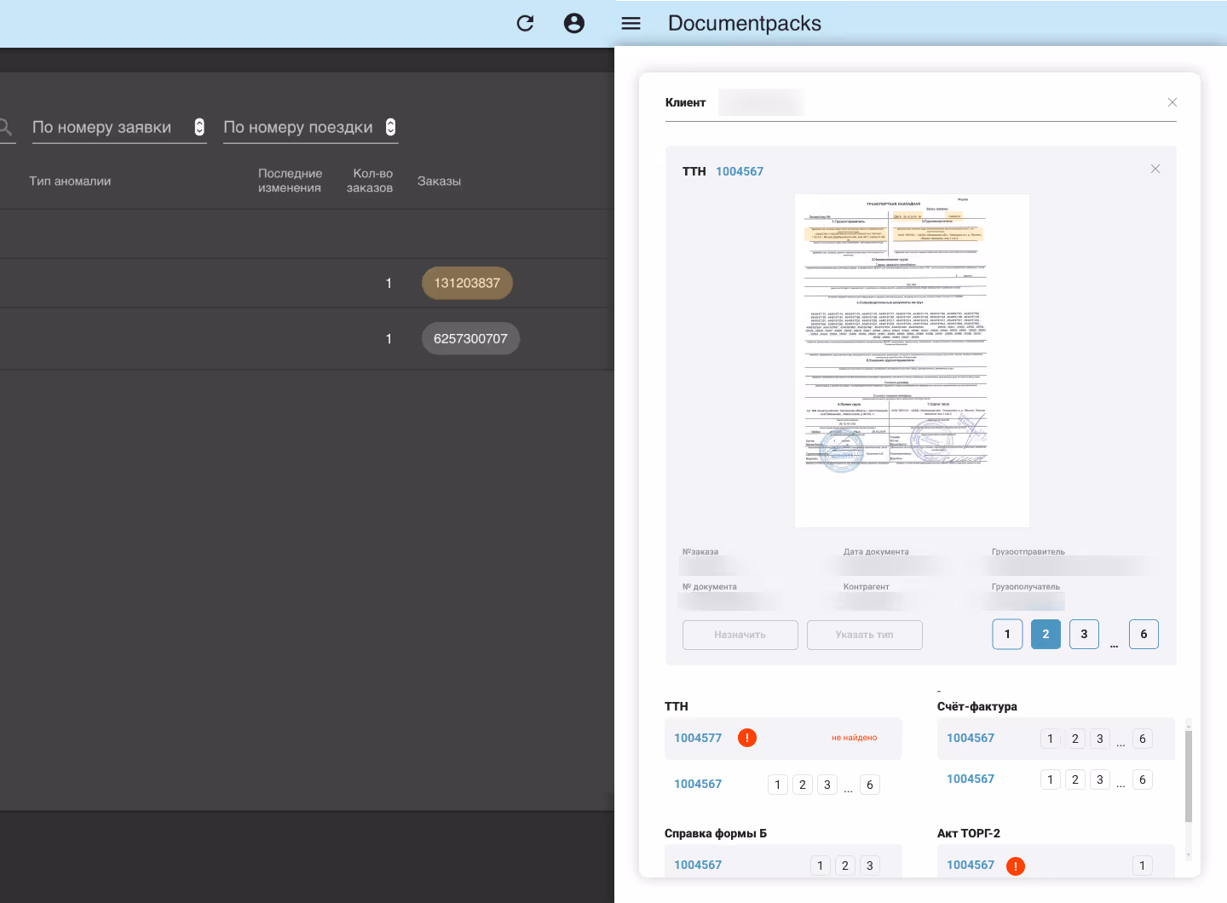Open the 1004577 link in the ТТН list

[698, 738]
